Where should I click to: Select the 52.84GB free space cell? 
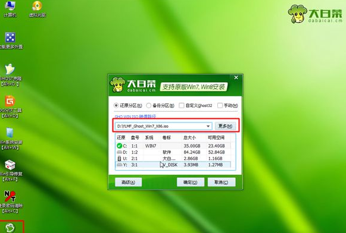(x=216, y=152)
